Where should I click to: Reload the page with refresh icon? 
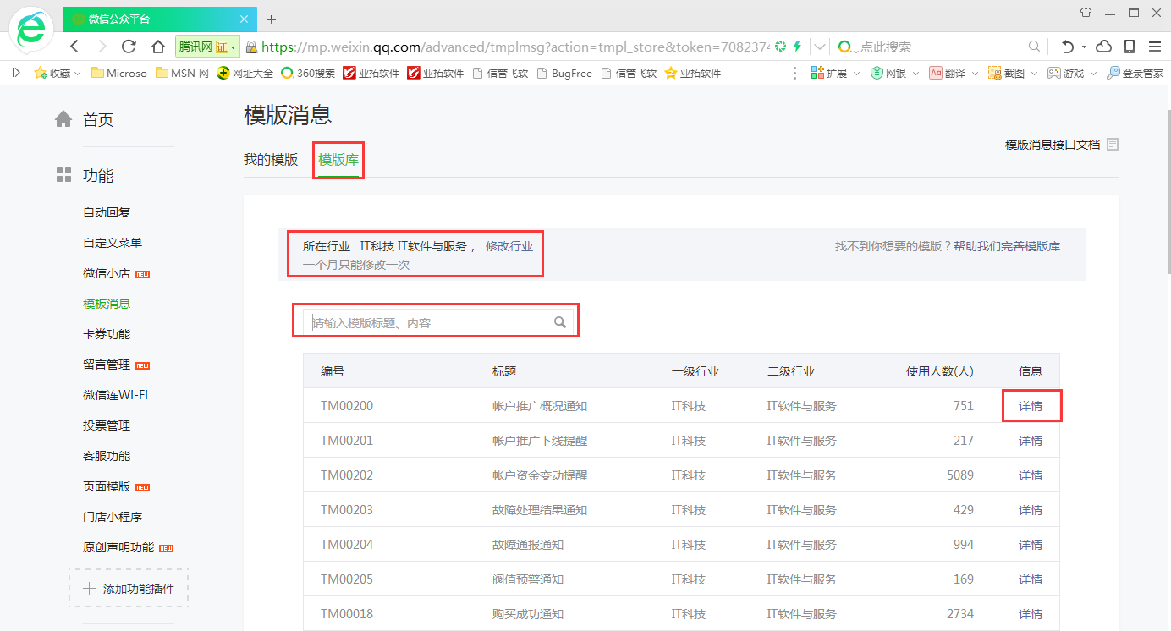[129, 47]
